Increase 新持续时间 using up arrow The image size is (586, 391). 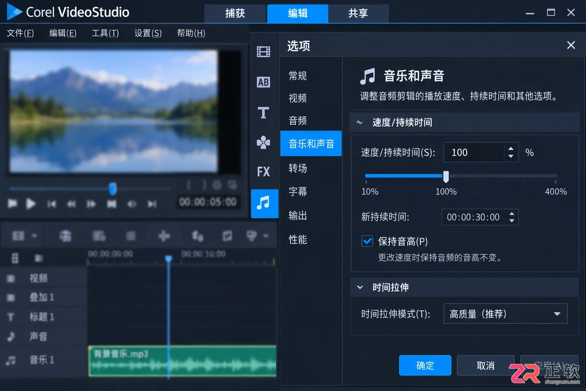(512, 213)
